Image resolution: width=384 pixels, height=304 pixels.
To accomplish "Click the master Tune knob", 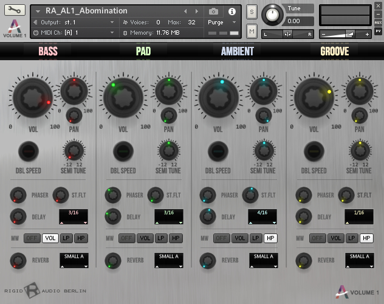I will [x=272, y=15].
